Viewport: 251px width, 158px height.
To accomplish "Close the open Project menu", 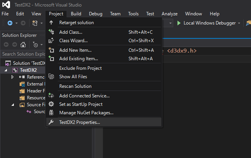I will (56, 14).
